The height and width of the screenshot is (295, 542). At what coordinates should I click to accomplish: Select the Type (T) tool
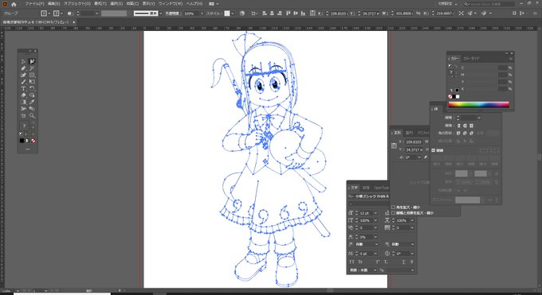[23, 88]
